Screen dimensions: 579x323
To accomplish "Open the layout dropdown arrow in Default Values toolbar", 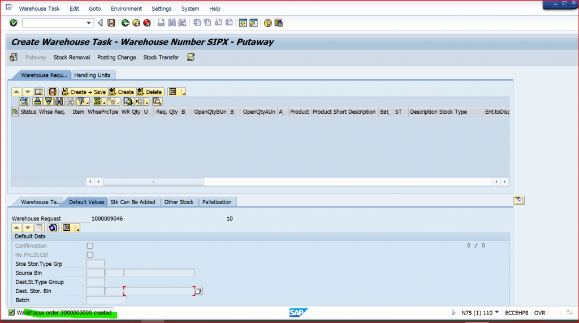I will tap(77, 229).
